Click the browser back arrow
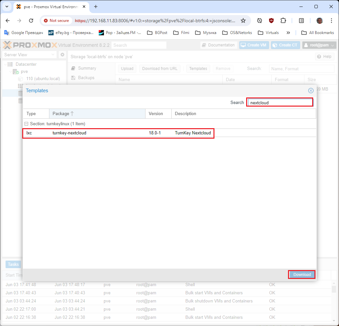 coord(8,21)
